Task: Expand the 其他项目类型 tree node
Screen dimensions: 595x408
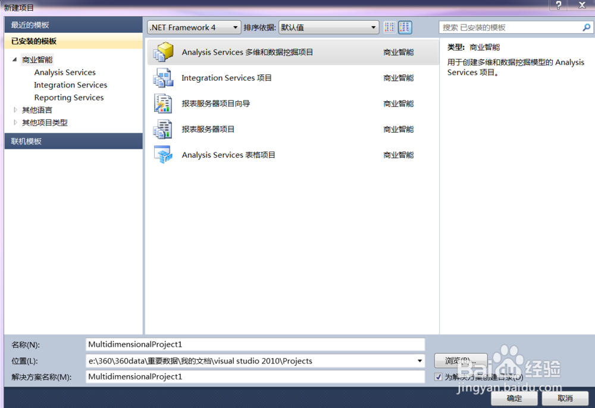Action: pos(15,123)
